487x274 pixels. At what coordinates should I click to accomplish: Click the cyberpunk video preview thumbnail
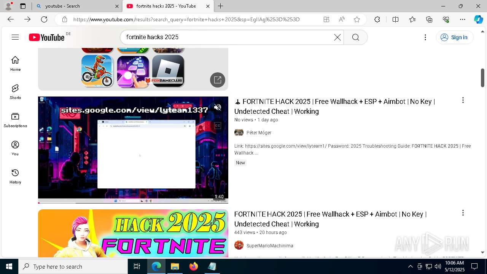(x=133, y=150)
